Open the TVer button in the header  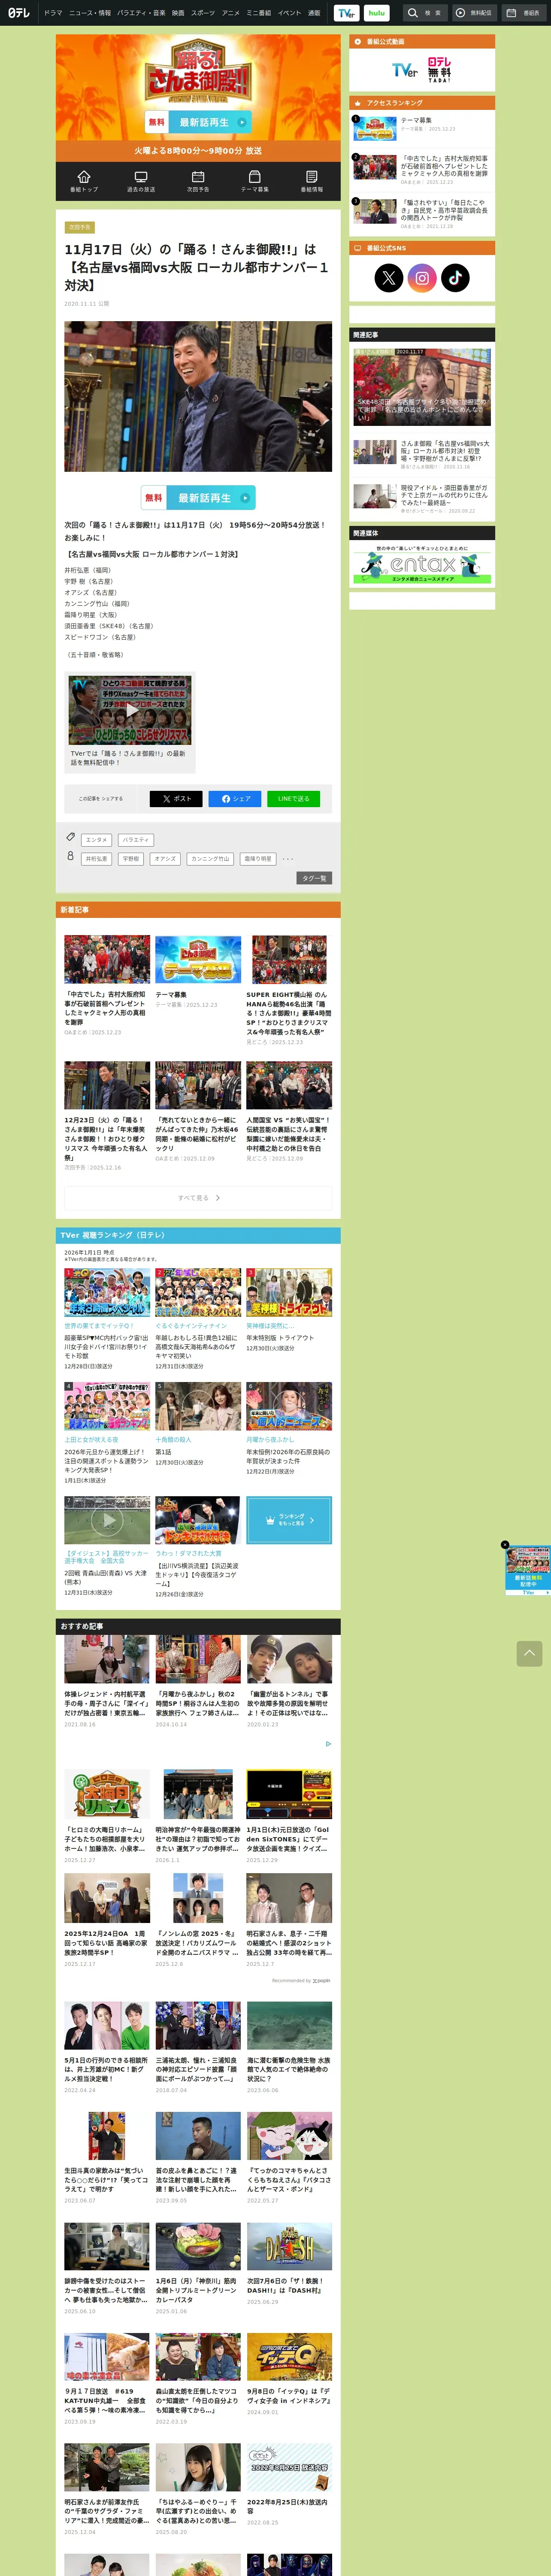346,13
